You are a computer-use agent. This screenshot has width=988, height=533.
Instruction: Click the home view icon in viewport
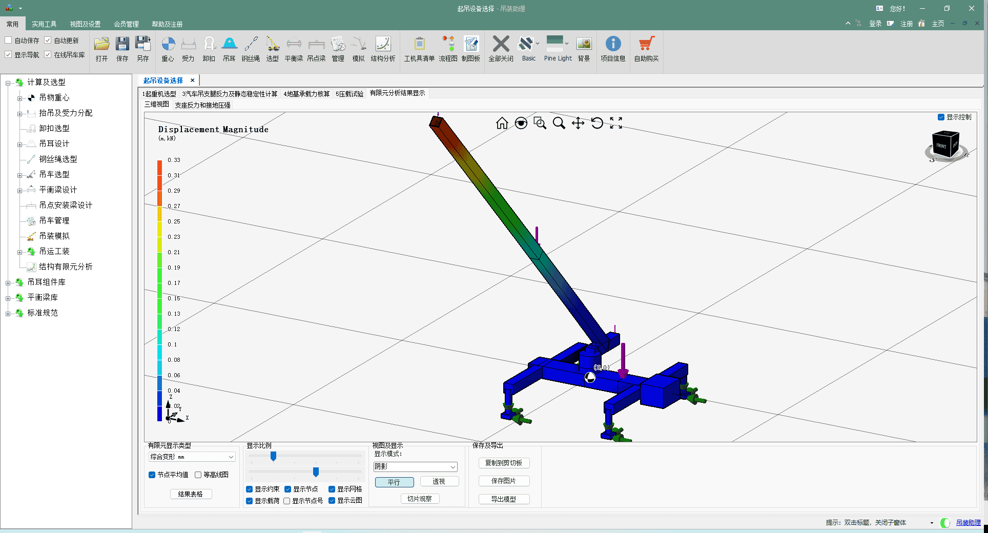pos(502,123)
